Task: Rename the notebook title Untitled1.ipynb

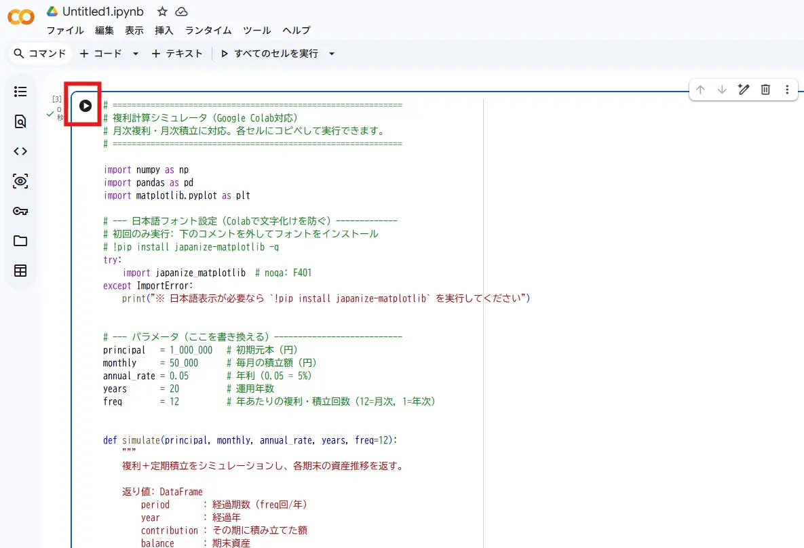Action: tap(103, 12)
